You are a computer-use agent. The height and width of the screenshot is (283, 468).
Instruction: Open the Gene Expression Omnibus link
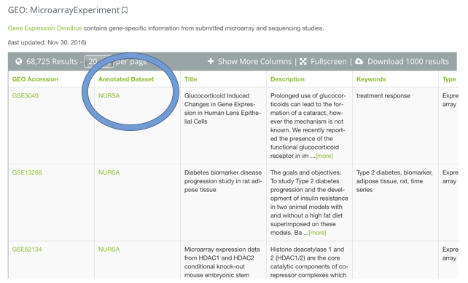click(x=44, y=28)
